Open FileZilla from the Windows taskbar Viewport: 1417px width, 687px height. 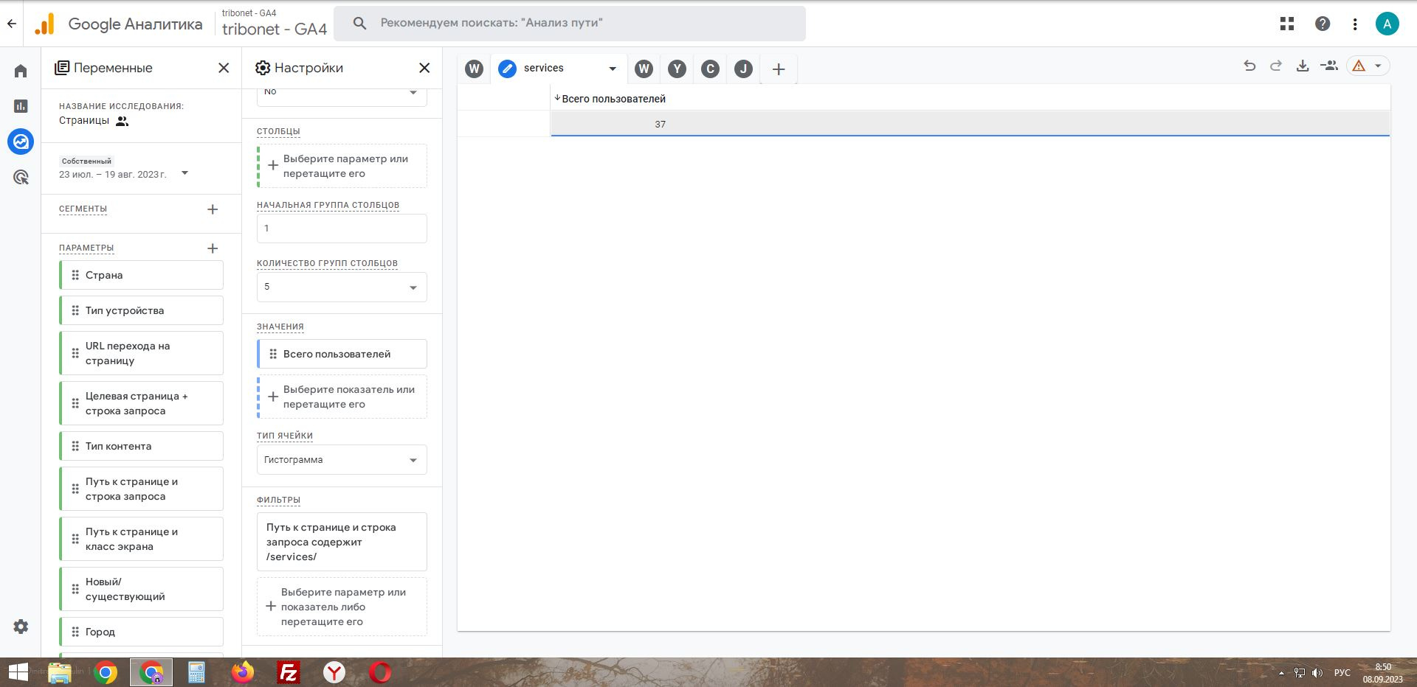[x=289, y=672]
